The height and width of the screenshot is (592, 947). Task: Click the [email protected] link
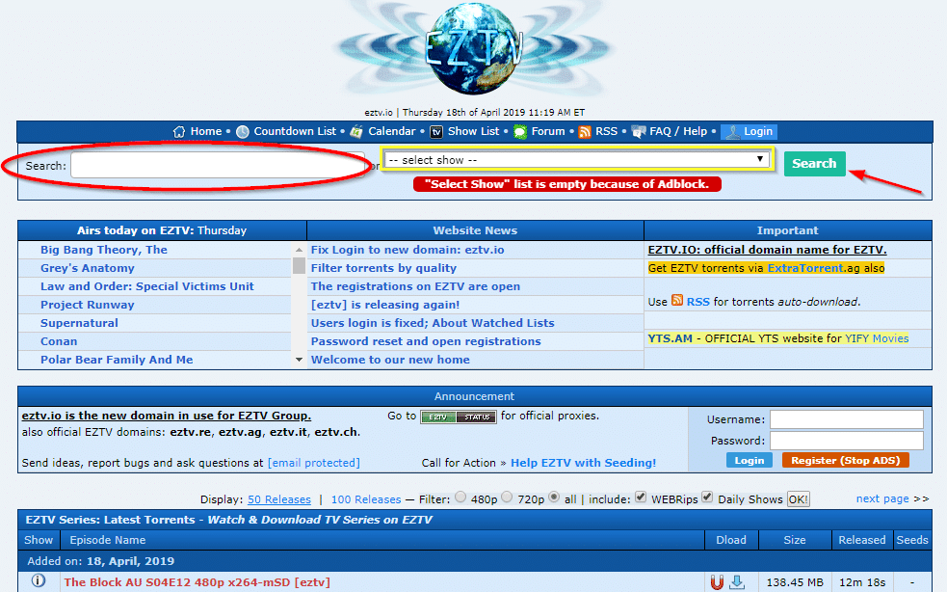click(313, 463)
